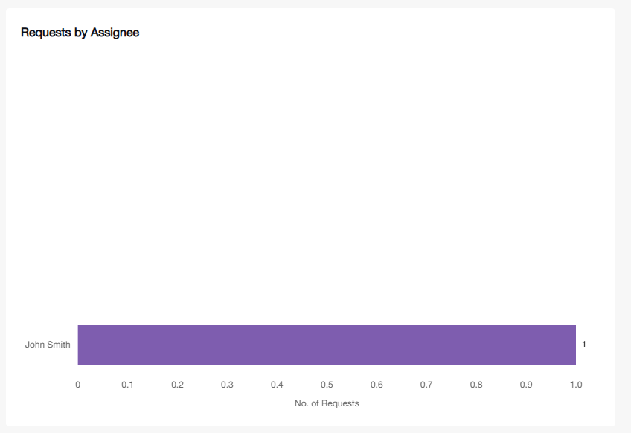631x433 pixels.
Task: Click the 0.4 x-axis tick label
Action: [277, 385]
